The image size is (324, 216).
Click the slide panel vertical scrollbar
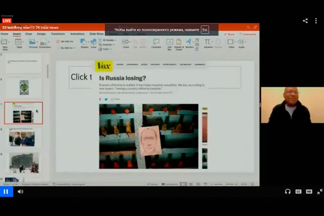point(48,71)
